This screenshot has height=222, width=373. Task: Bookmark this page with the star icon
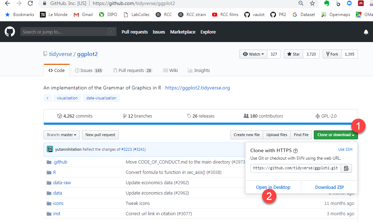(x=312, y=3)
